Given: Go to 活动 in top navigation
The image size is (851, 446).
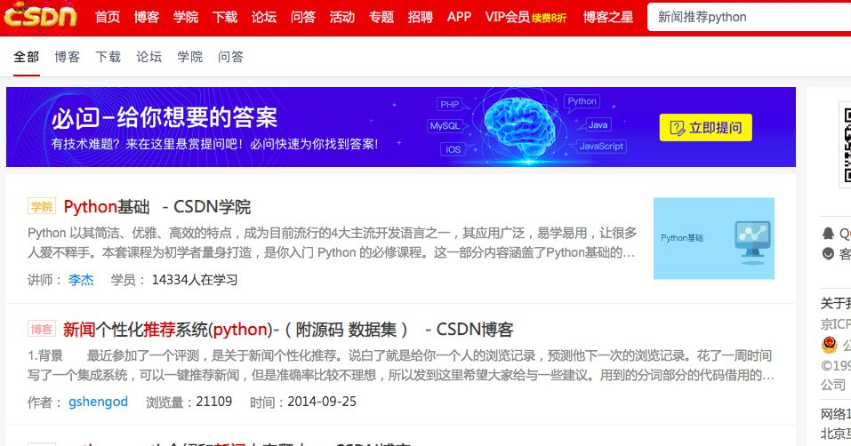Looking at the screenshot, I should point(342,17).
